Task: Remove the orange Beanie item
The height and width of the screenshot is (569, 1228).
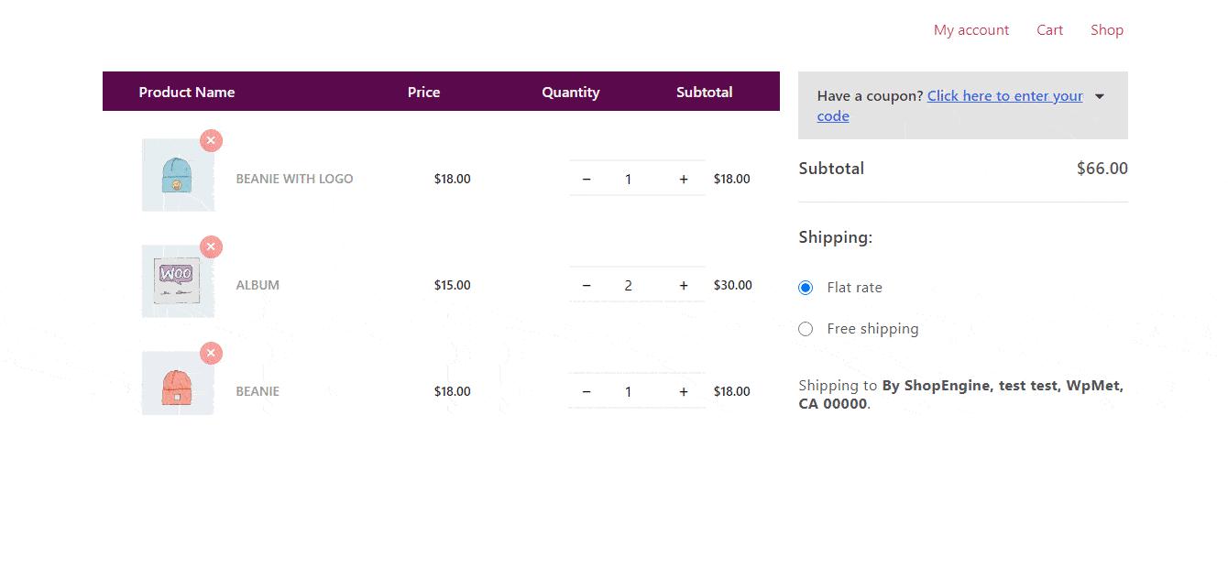Action: point(212,353)
